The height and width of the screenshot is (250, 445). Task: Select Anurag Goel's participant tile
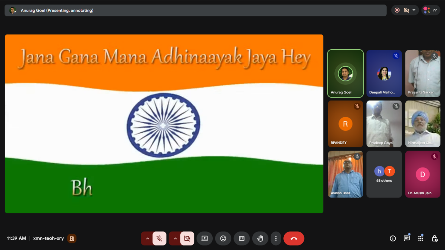[345, 73]
